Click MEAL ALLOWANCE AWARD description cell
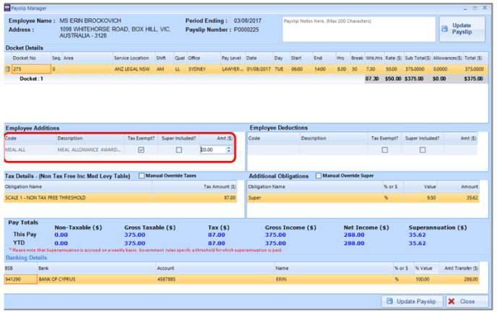The image size is (497, 312). click(90, 149)
